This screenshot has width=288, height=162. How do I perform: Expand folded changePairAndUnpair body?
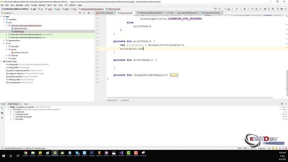(174, 75)
